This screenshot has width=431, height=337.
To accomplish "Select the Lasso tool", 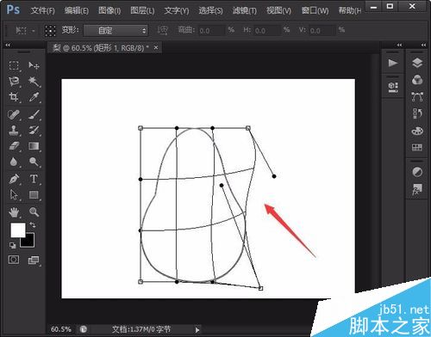I will point(14,82).
